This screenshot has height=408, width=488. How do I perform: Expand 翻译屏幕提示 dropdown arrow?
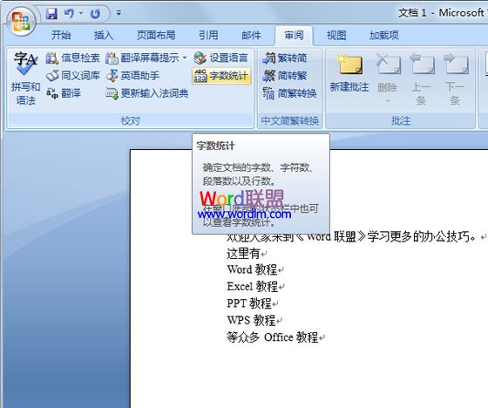(x=185, y=58)
